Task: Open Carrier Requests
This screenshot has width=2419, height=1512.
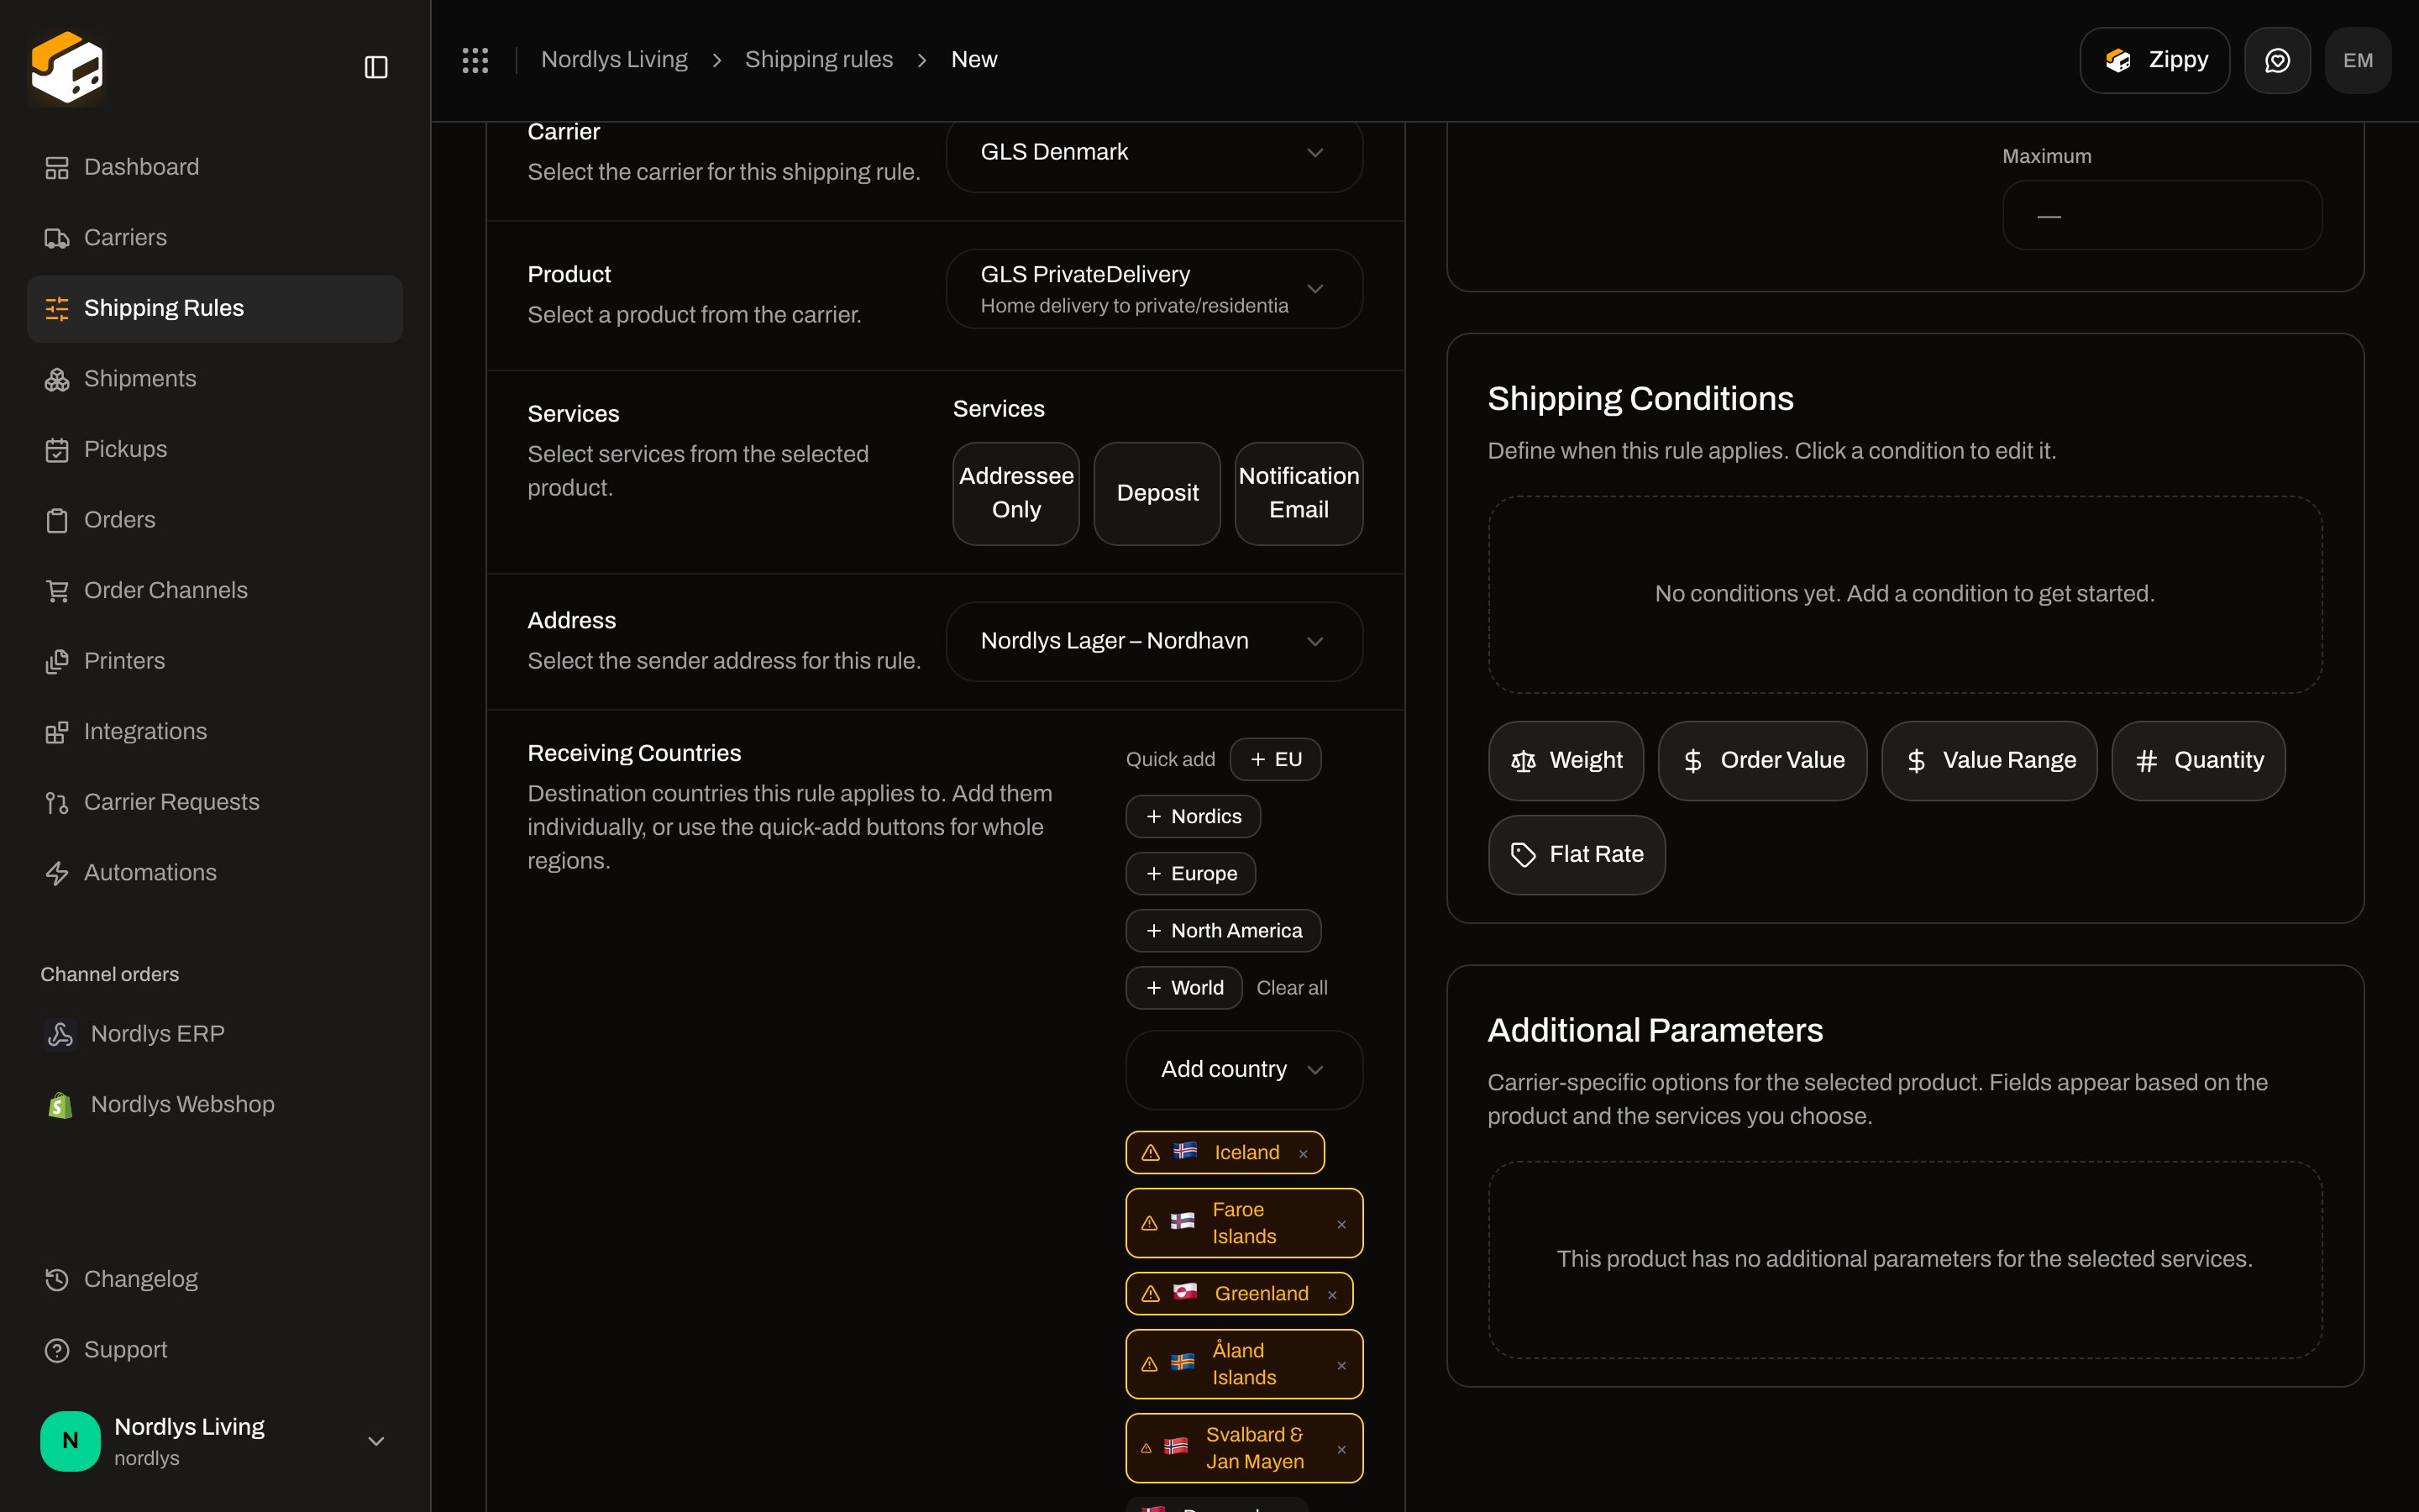Action: click(215, 802)
